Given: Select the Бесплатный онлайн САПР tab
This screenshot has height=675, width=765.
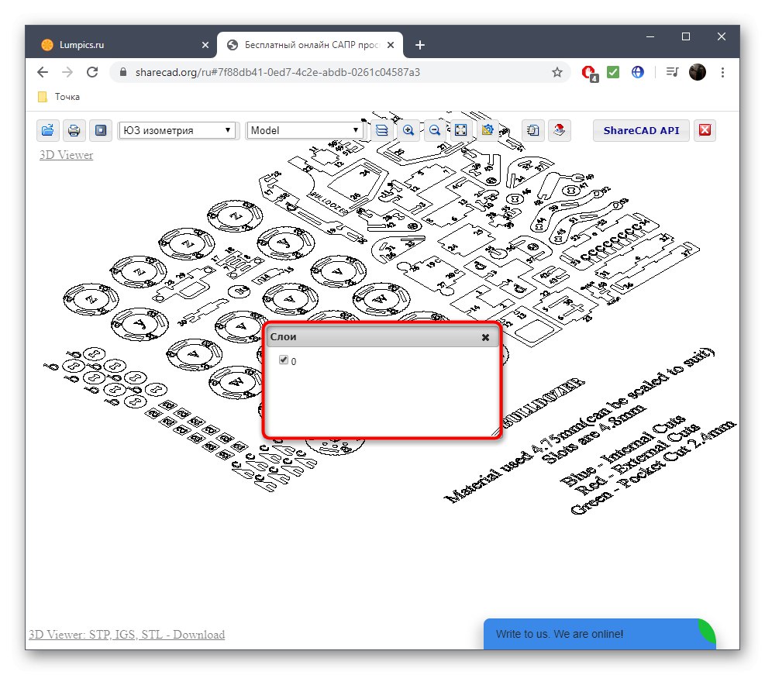Looking at the screenshot, I should 310,45.
